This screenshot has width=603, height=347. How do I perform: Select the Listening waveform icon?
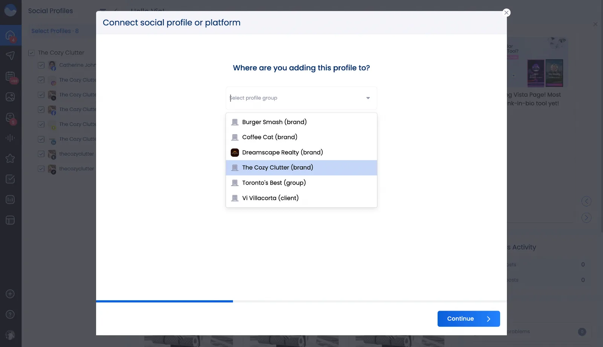10,138
